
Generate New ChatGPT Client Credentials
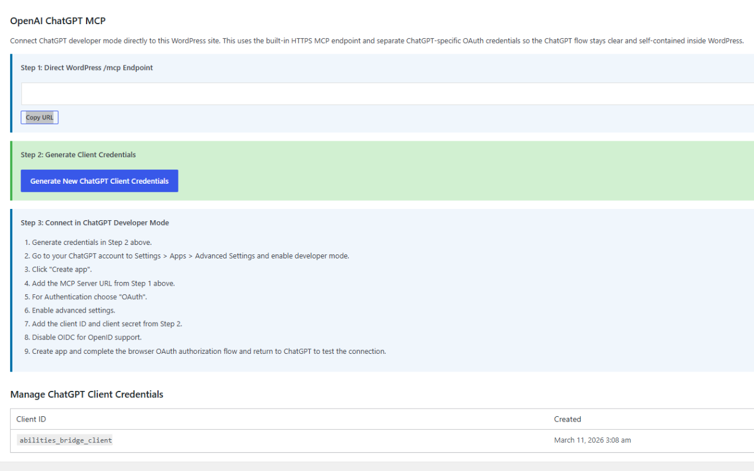point(100,181)
